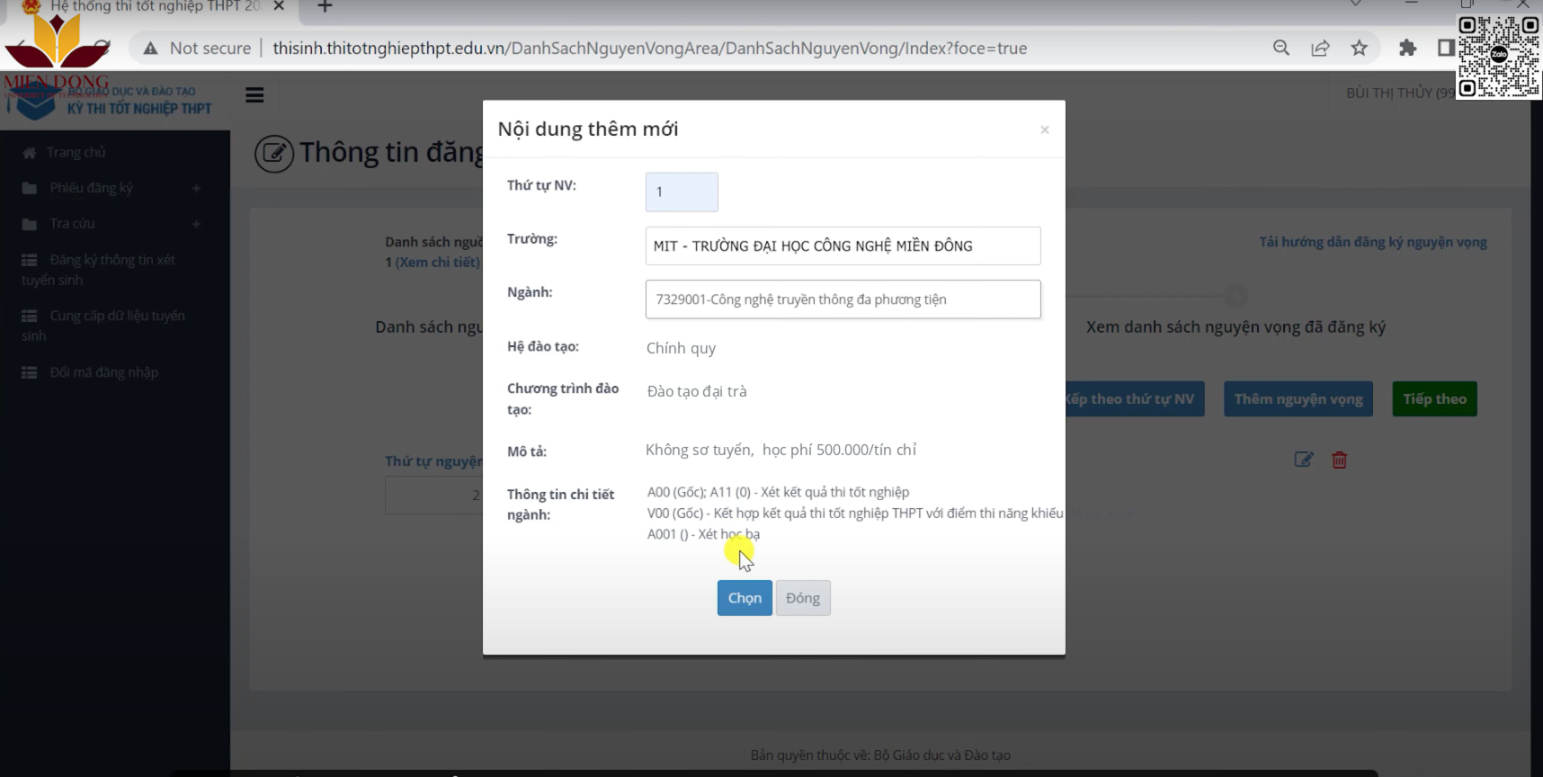The width and height of the screenshot is (1543, 777).
Task: Click the home icon beside Trang chủ
Action: click(x=29, y=153)
